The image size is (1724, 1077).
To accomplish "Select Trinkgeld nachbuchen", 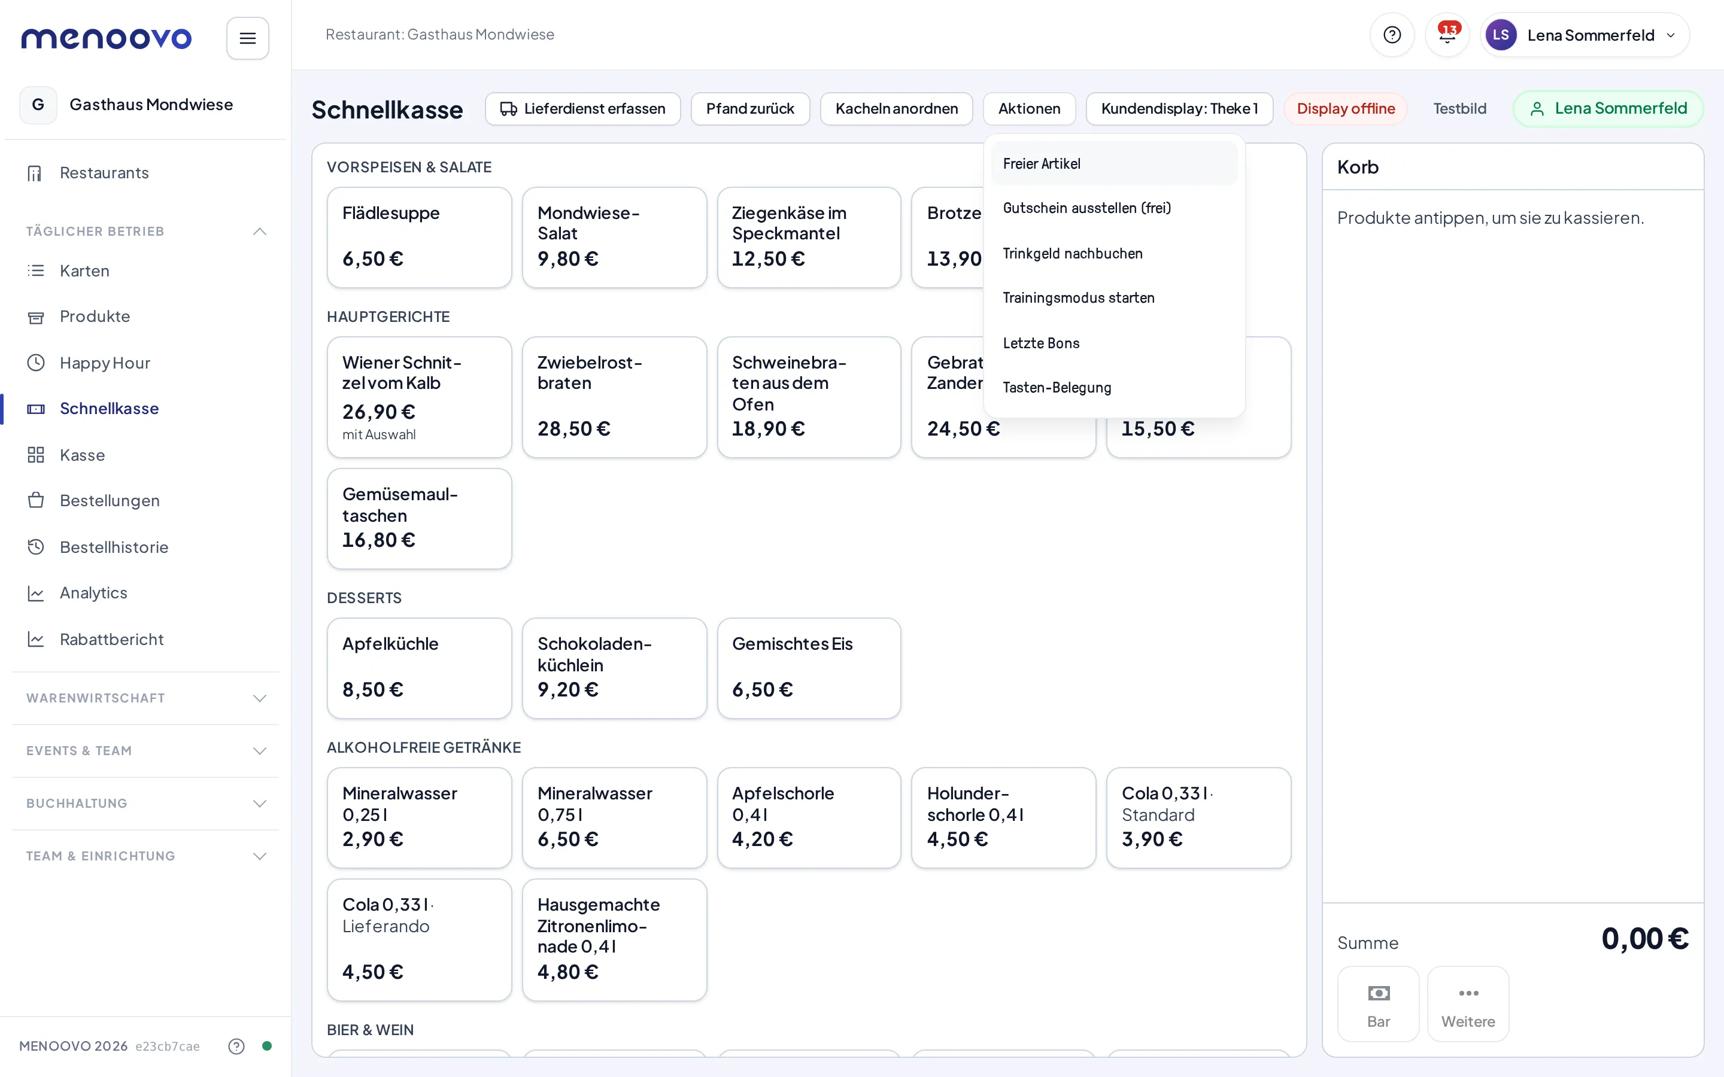I will click(1113, 254).
